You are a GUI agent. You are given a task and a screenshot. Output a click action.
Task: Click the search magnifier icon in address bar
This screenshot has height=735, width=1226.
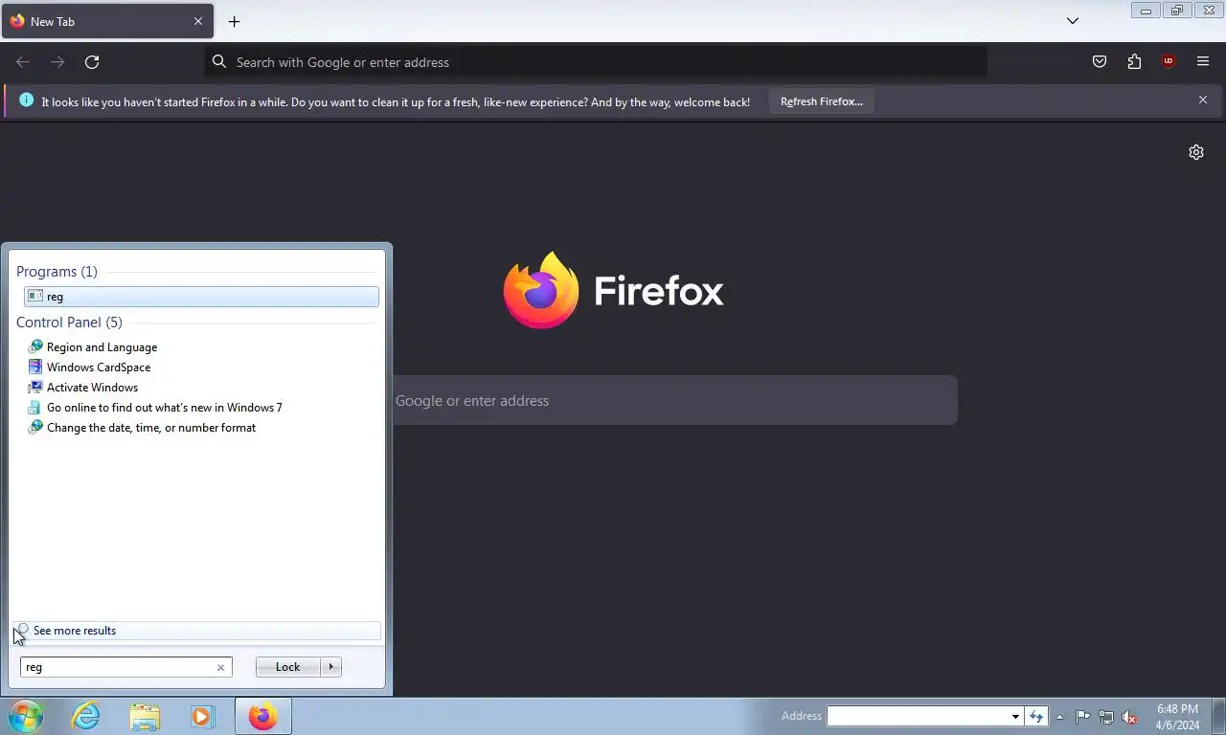pos(219,62)
